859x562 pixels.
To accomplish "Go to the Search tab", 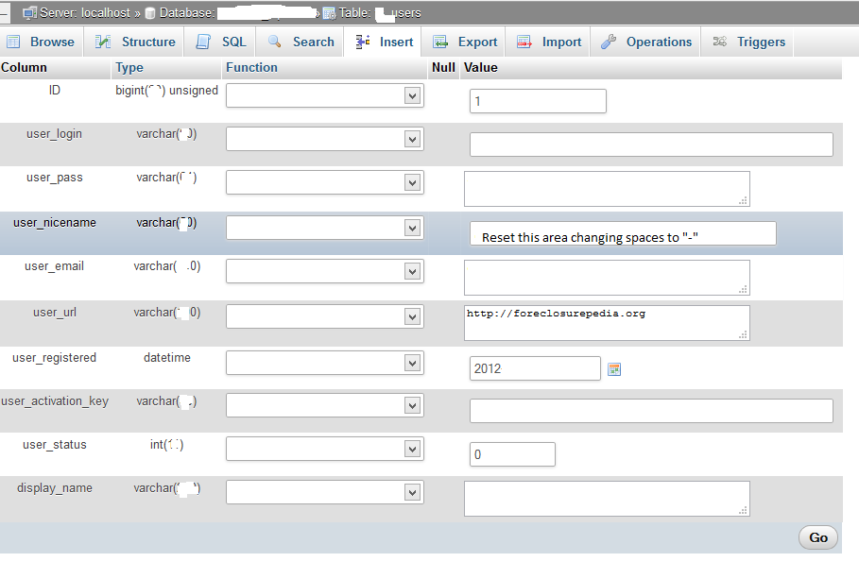I will pos(301,42).
